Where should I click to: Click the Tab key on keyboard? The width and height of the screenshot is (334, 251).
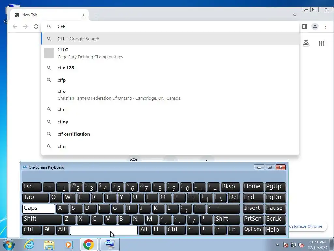pyautogui.click(x=35, y=198)
